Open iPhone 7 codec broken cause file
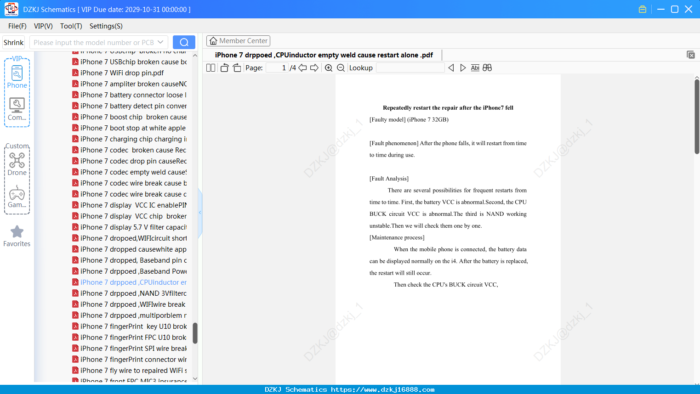 click(x=129, y=150)
